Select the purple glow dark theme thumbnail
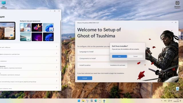Screen dimensions: 183x103 (x=37, y=37)
